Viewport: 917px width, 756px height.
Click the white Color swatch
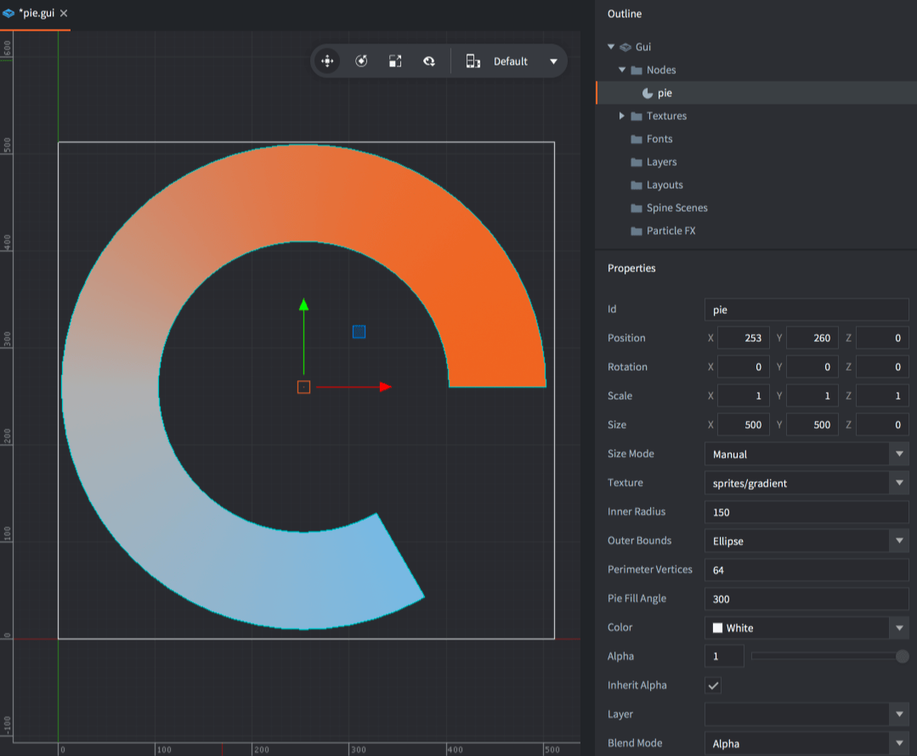pyautogui.click(x=717, y=628)
